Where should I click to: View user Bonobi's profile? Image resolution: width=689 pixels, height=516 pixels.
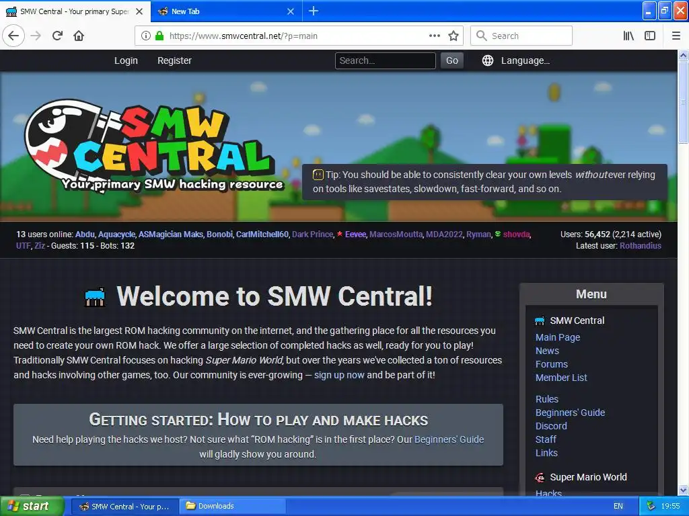220,234
